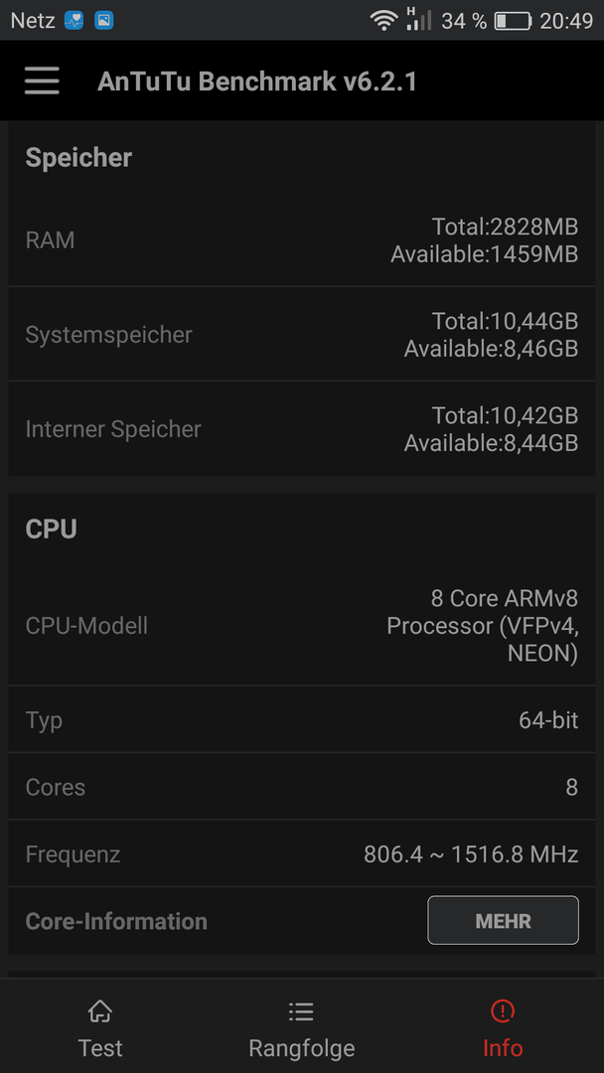Tap the gallery notification icon
This screenshot has width=604, height=1073.
(104, 21)
